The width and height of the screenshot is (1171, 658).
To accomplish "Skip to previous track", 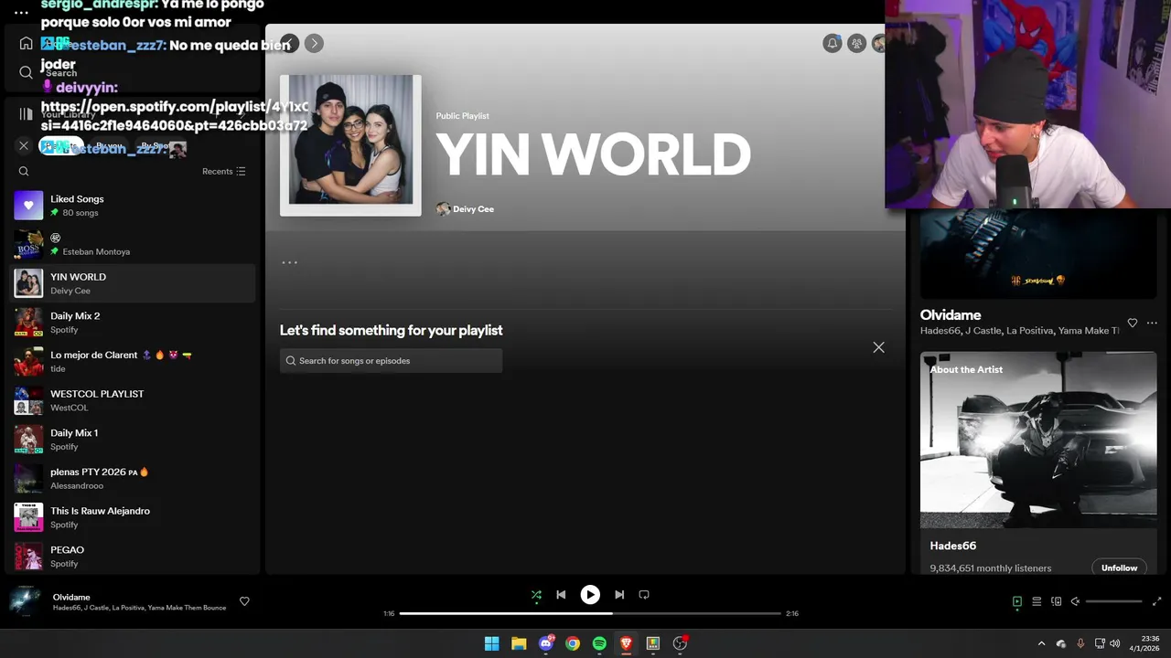I will point(561,595).
